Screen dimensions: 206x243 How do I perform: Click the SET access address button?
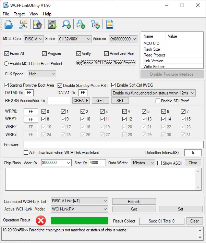pos(120,100)
